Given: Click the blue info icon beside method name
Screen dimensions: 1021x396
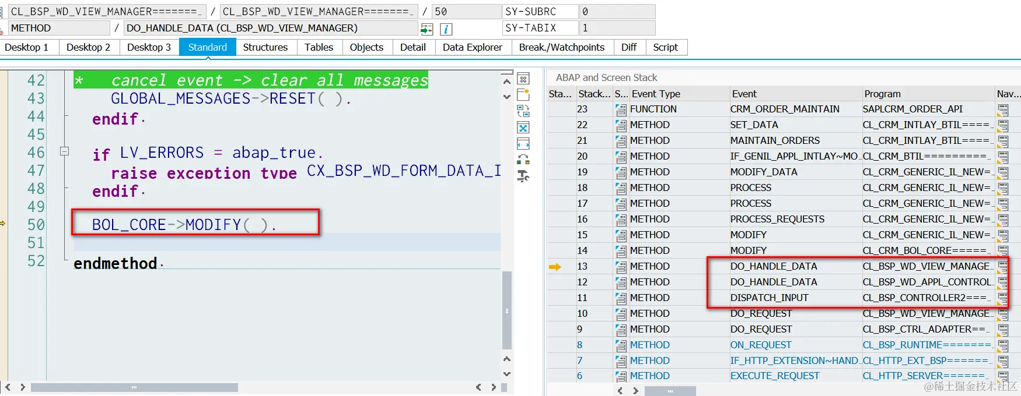Looking at the screenshot, I should [x=446, y=29].
